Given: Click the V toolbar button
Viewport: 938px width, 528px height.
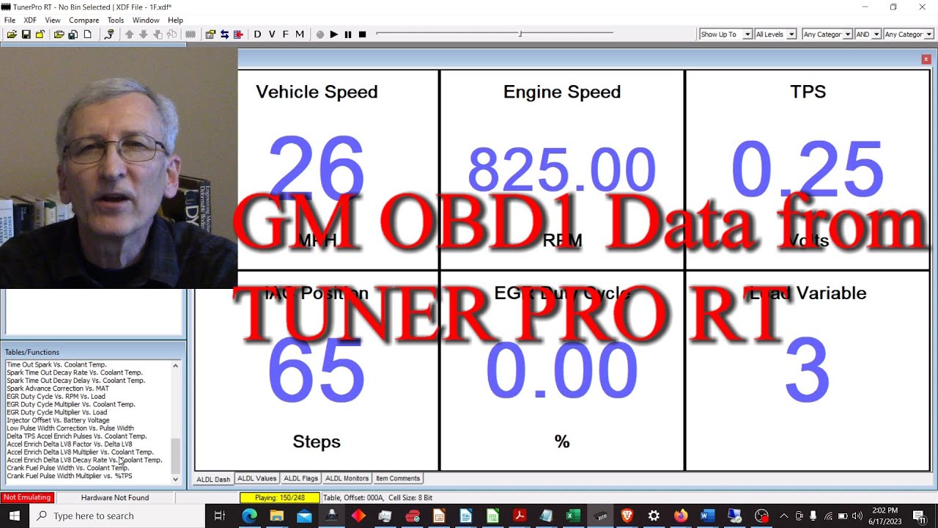Looking at the screenshot, I should pos(272,34).
